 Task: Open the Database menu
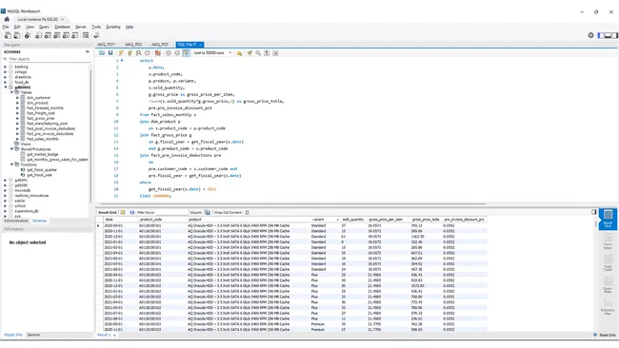pyautogui.click(x=62, y=27)
